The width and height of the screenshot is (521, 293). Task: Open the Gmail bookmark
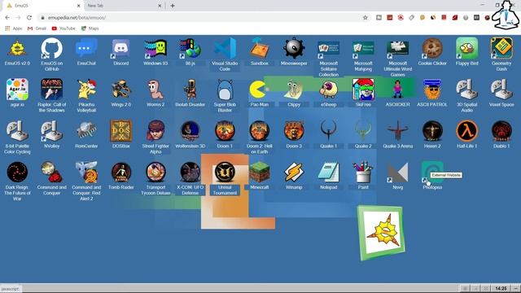(x=37, y=28)
